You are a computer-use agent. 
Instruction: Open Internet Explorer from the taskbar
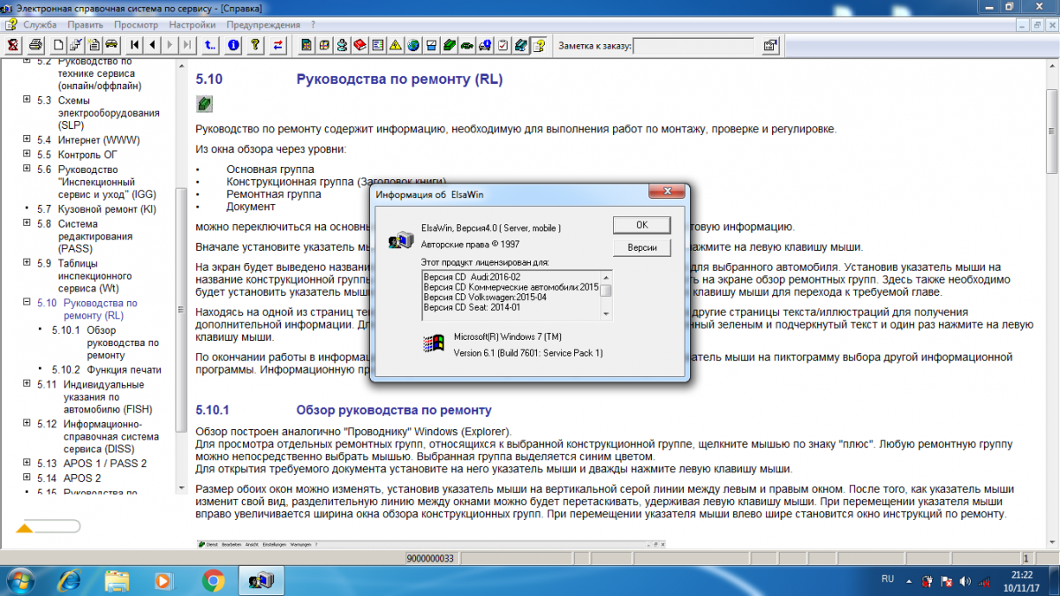click(x=69, y=580)
